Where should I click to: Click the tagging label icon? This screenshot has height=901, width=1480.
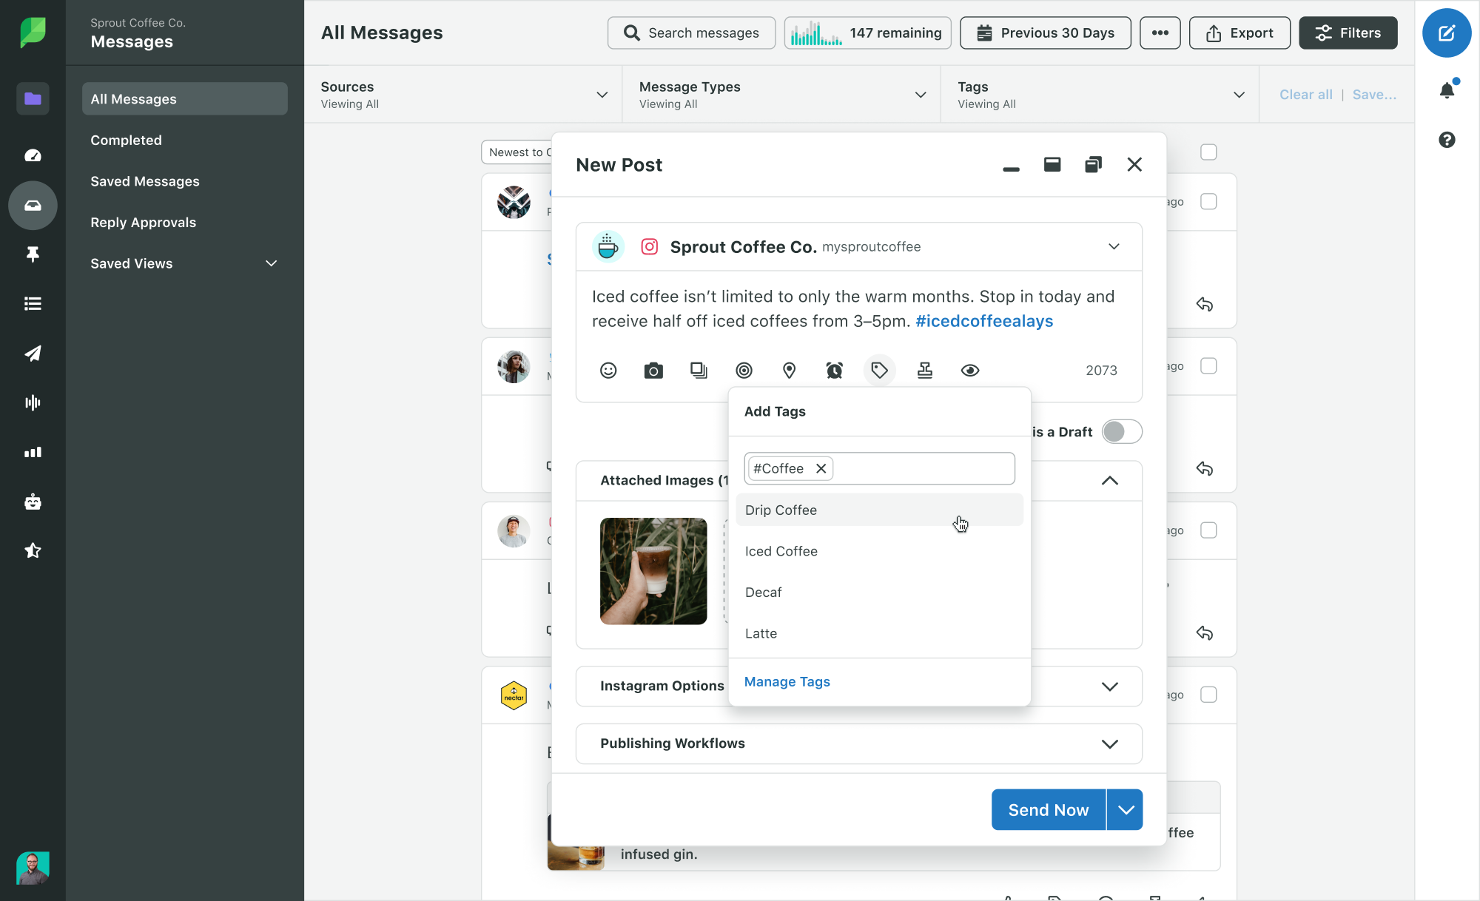click(880, 370)
